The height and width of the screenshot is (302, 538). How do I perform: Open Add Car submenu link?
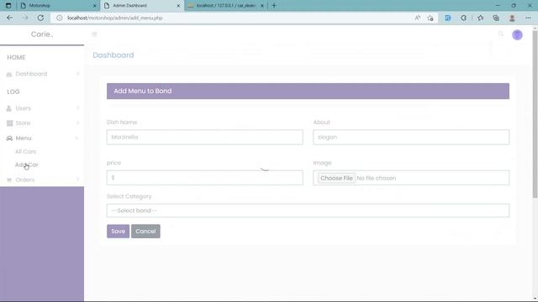click(27, 164)
